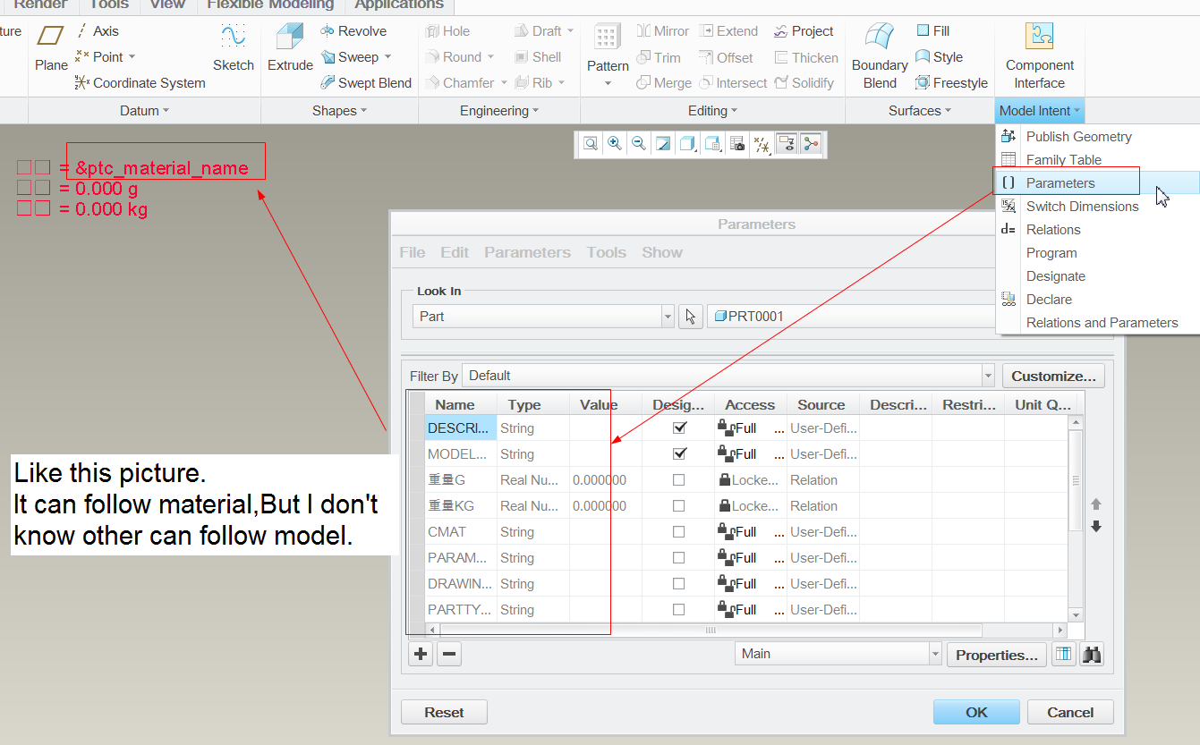Click the Fill surface tool

[932, 30]
